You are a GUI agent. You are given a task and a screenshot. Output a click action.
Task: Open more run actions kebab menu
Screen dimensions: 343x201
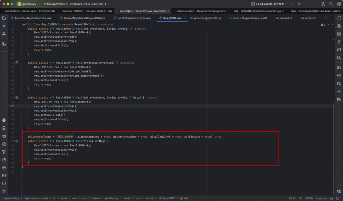[x=306, y=4]
